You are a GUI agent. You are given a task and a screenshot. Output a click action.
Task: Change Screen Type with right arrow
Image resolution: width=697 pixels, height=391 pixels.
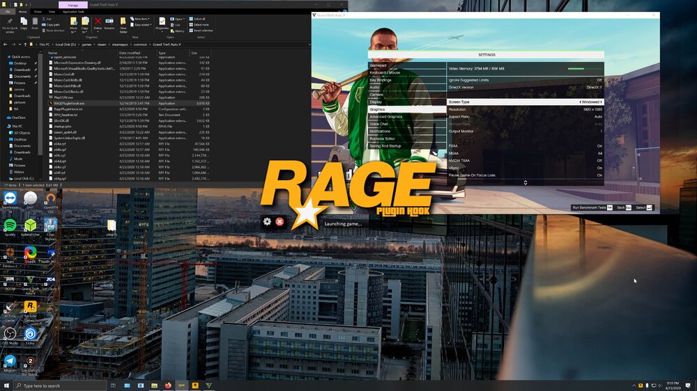(x=602, y=102)
